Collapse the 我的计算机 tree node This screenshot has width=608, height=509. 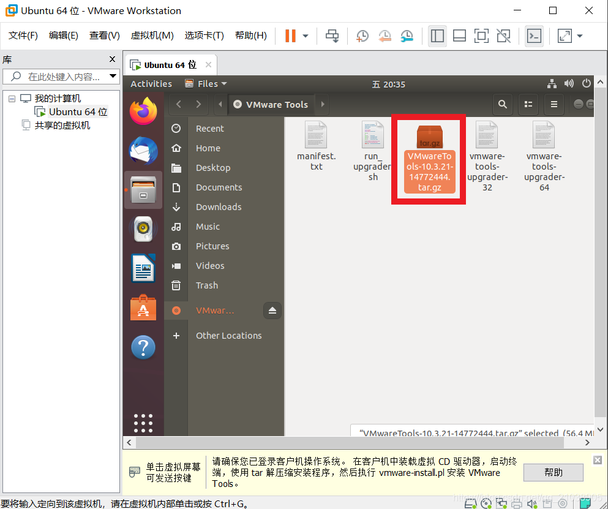tap(12, 99)
